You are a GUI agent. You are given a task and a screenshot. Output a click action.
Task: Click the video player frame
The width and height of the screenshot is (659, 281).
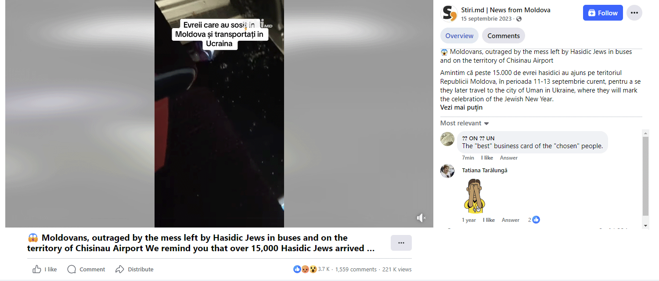click(x=219, y=114)
